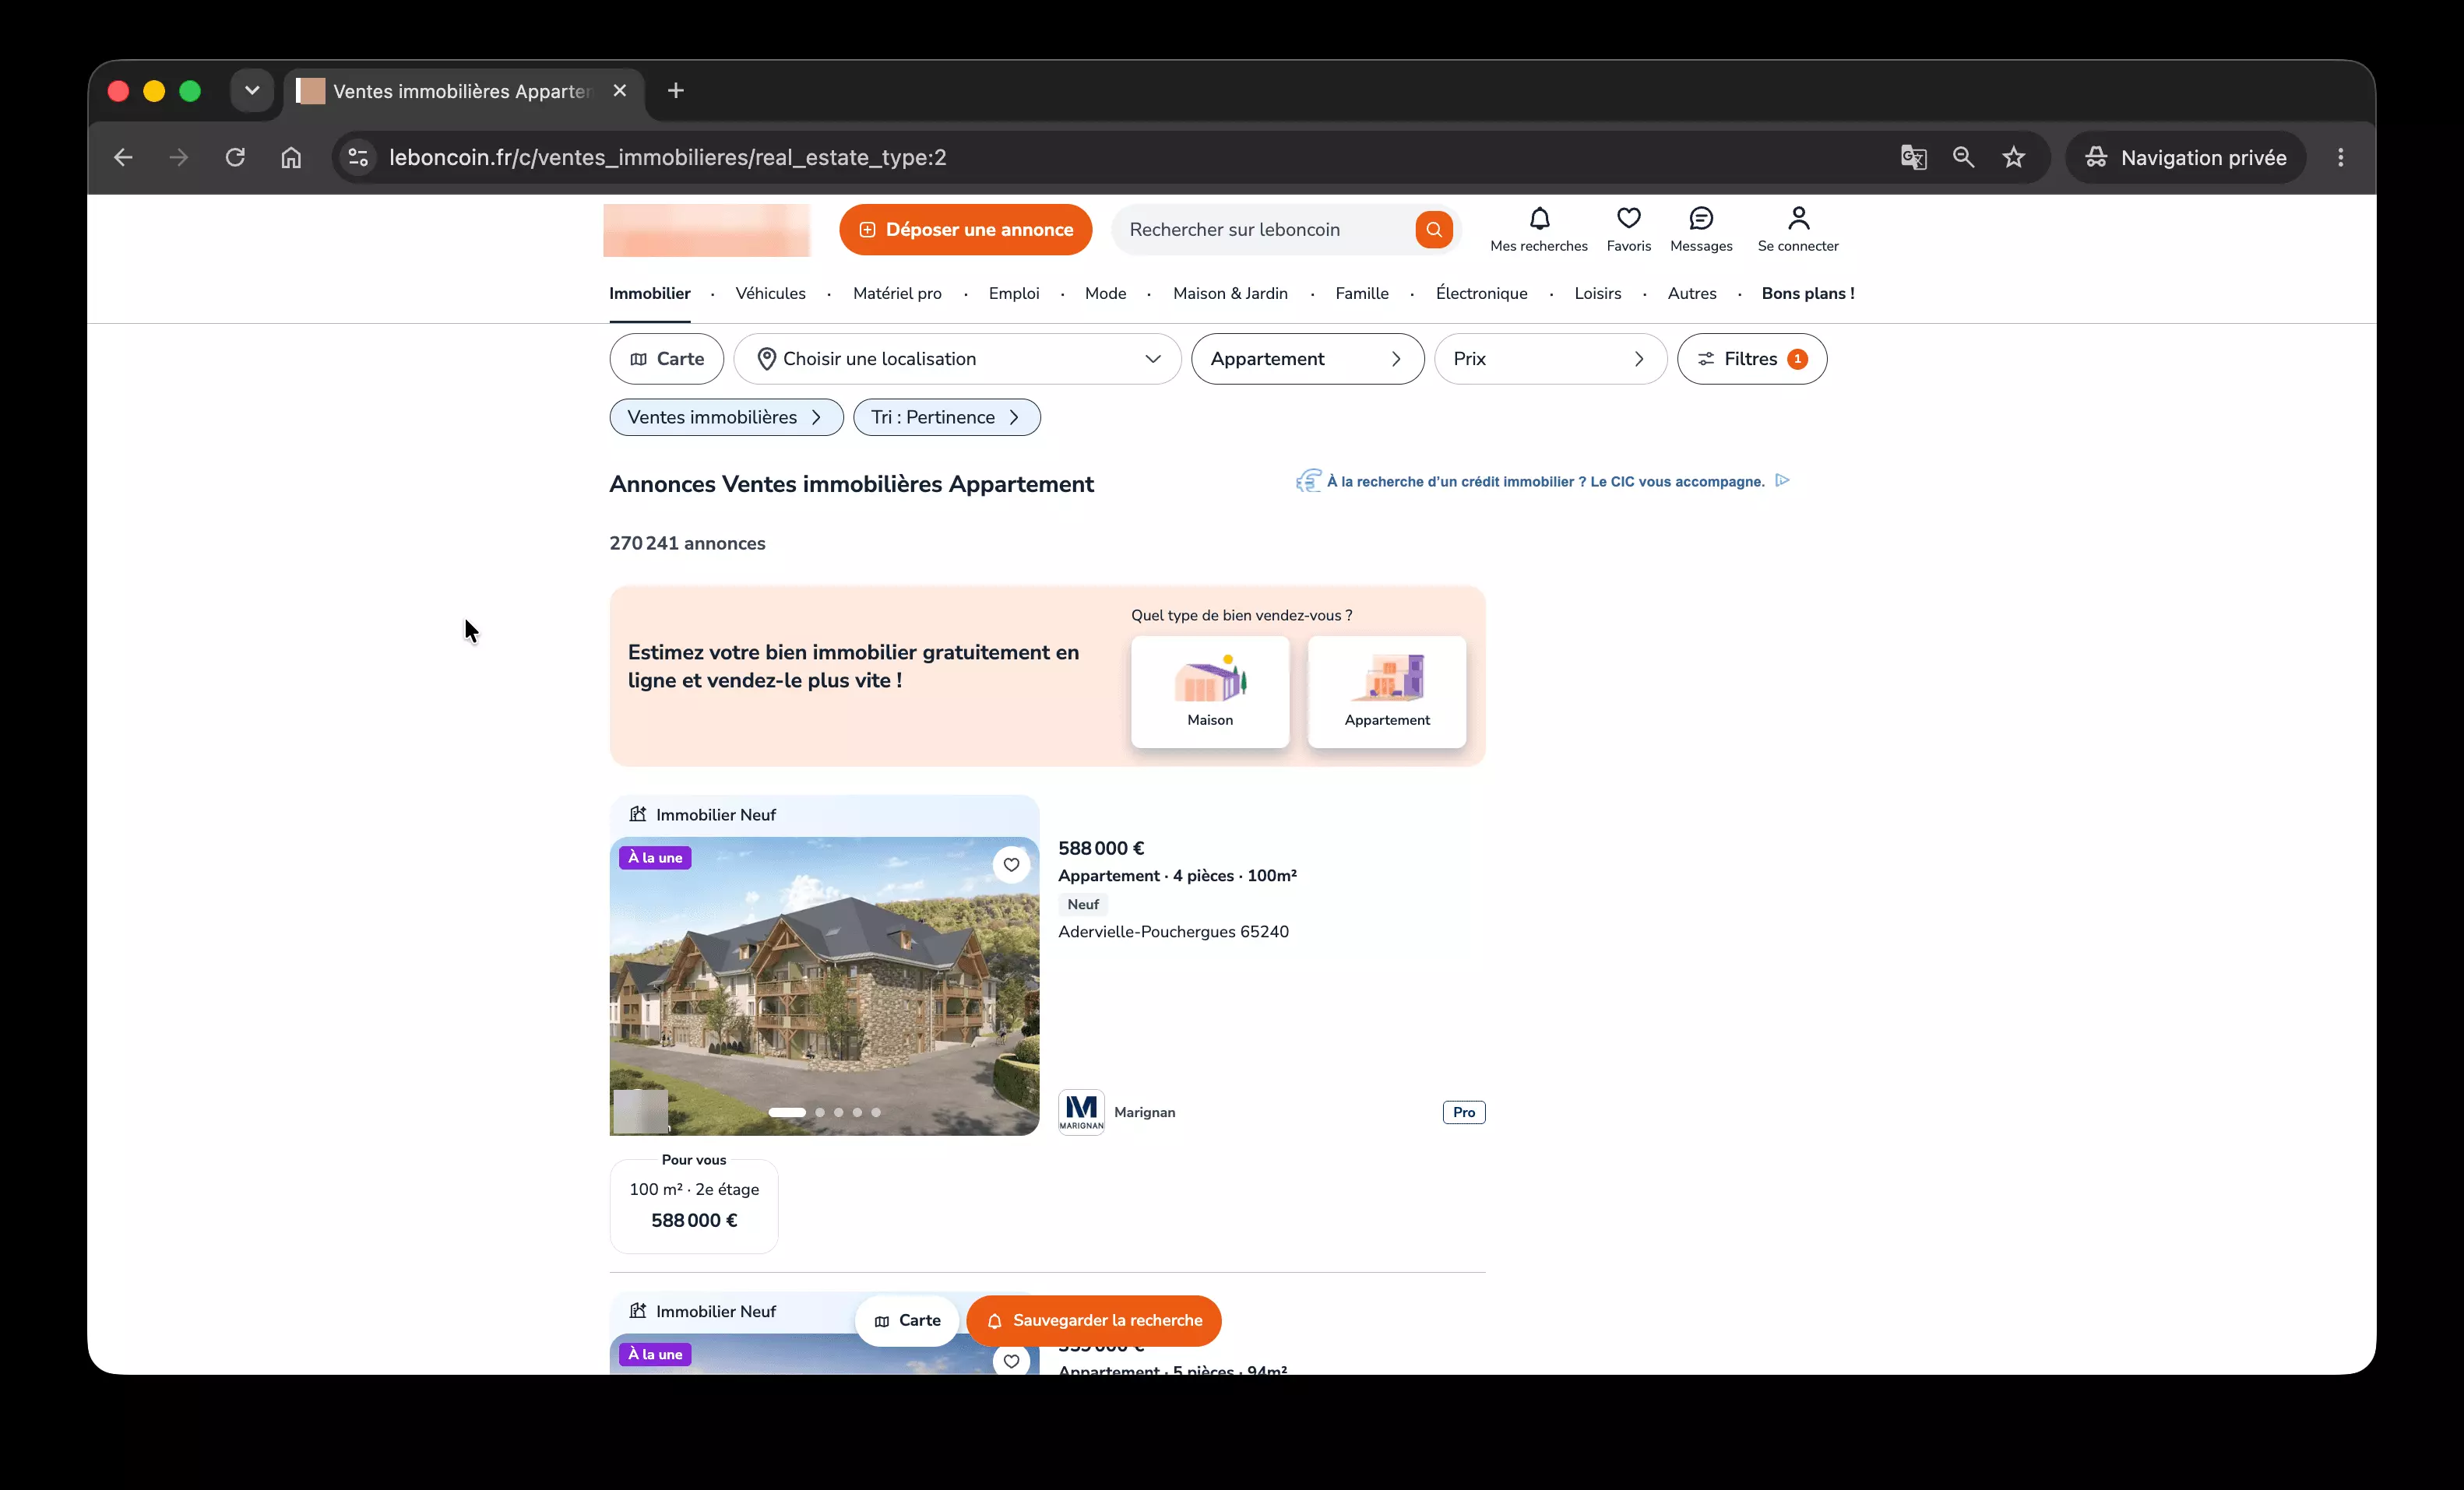This screenshot has height=1490, width=2464.
Task: Click Déposer une annonce button
Action: pyautogui.click(x=965, y=229)
